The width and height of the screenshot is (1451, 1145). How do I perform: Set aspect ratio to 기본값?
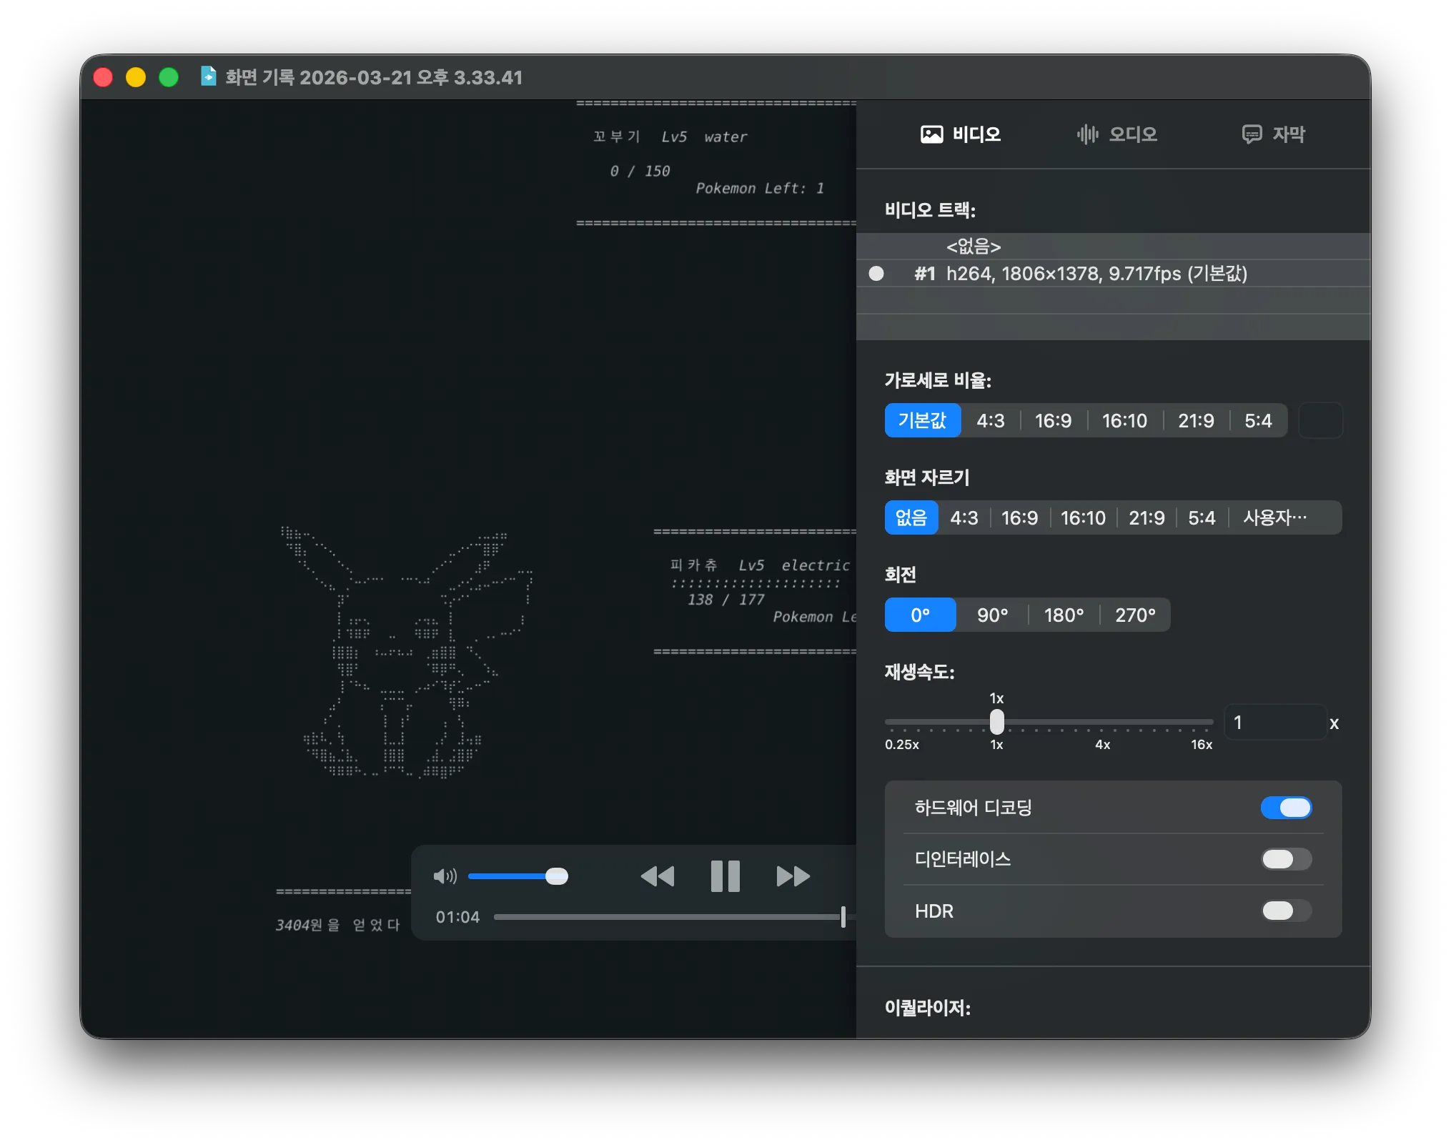tap(922, 420)
